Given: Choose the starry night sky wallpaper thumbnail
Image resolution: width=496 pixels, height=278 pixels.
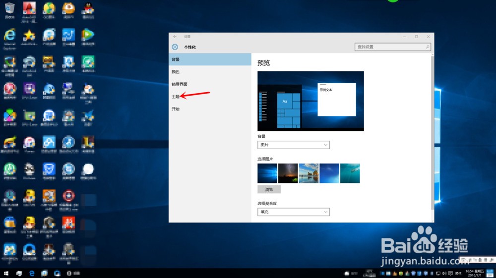Looking at the screenshot, I should (x=288, y=173).
